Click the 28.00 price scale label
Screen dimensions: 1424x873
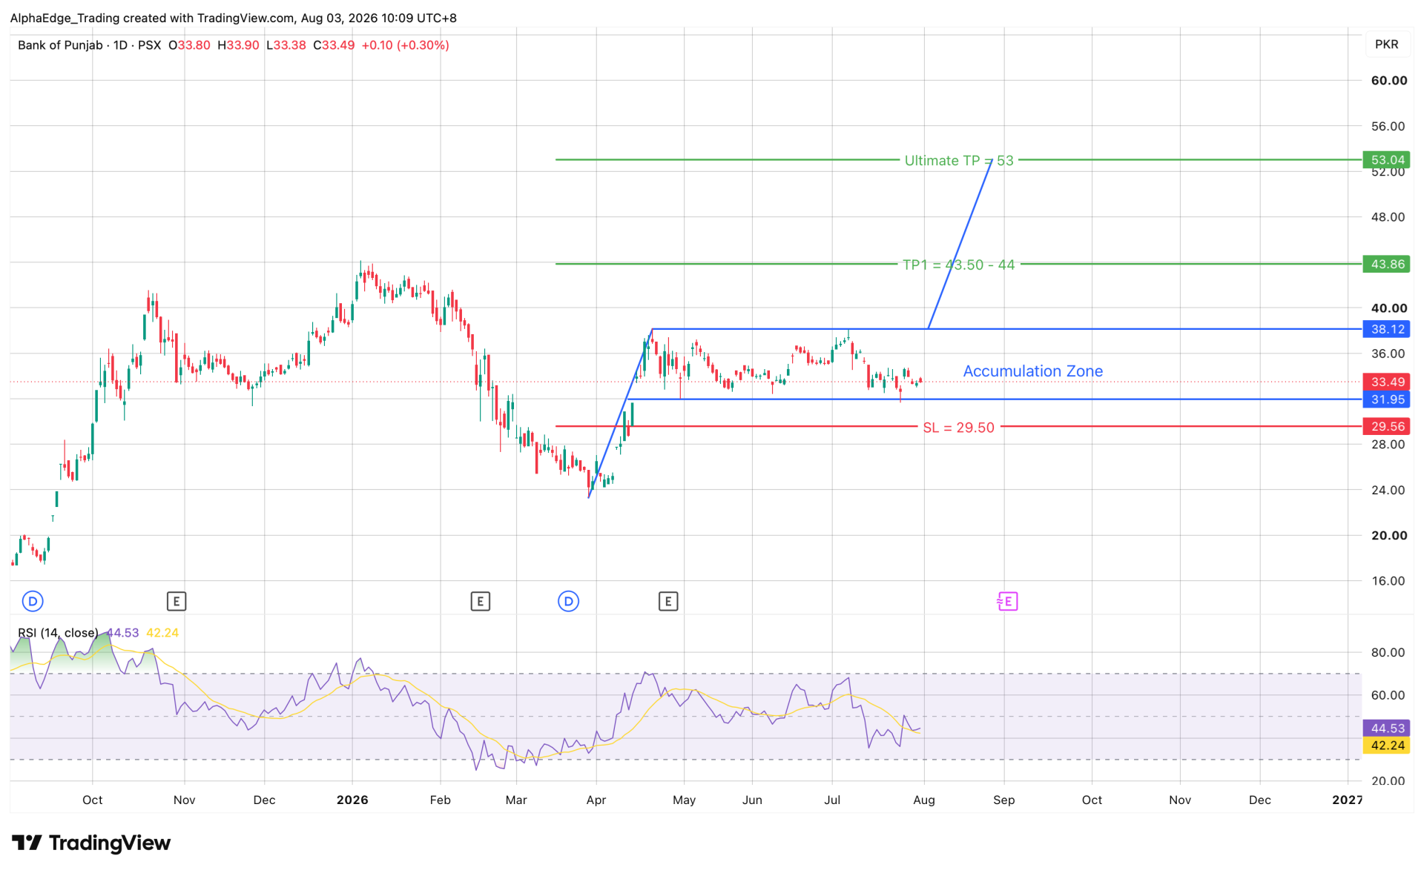1388,445
